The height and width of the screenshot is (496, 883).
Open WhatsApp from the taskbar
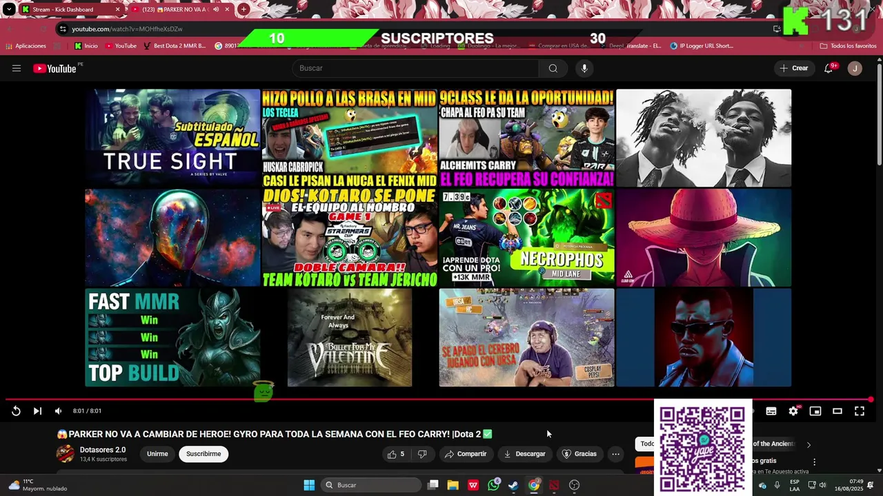(x=493, y=485)
